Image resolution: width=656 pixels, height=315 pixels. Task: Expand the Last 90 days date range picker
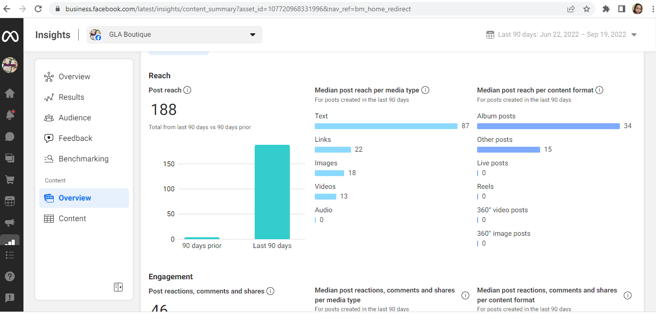tap(562, 35)
